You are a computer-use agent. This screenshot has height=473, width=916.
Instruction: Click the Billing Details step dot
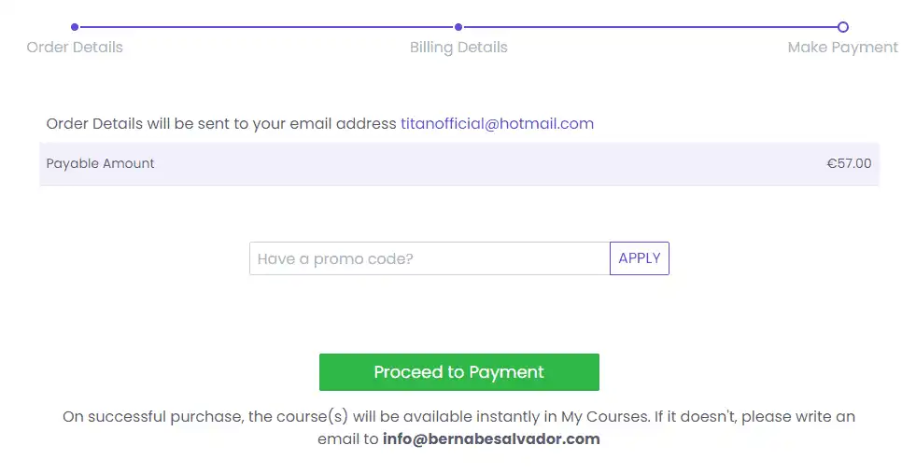point(458,27)
